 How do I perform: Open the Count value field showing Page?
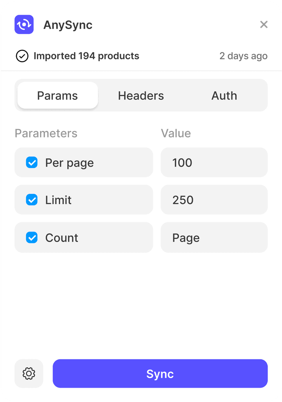(214, 238)
